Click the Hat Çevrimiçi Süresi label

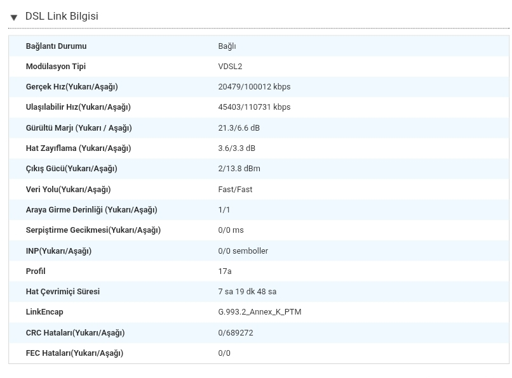(x=63, y=292)
